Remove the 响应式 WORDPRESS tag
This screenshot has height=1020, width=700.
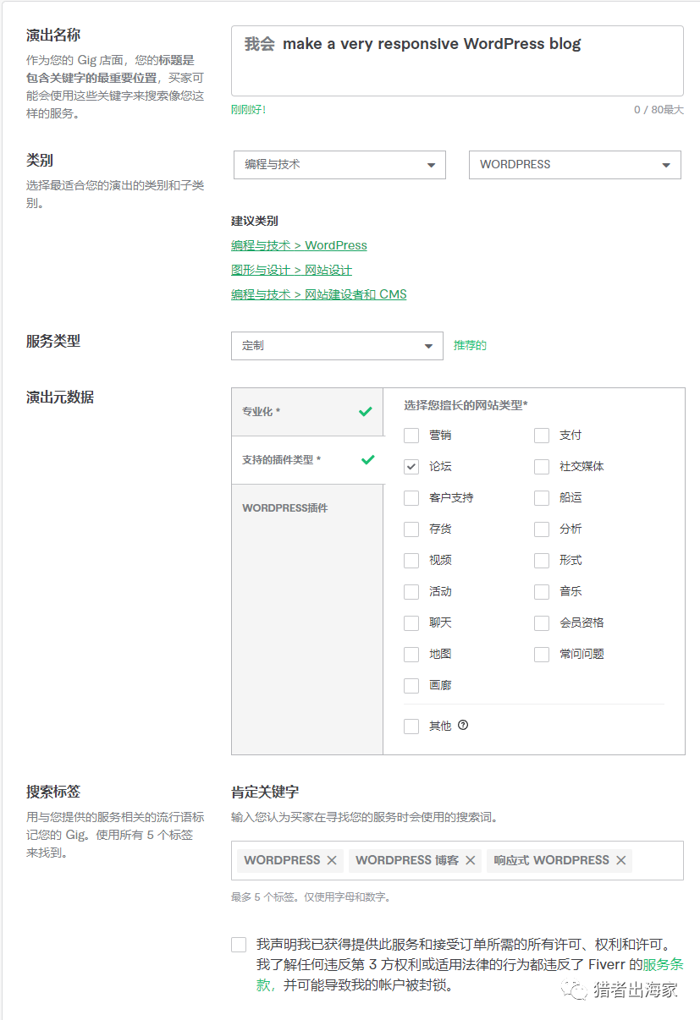pyautogui.click(x=620, y=860)
